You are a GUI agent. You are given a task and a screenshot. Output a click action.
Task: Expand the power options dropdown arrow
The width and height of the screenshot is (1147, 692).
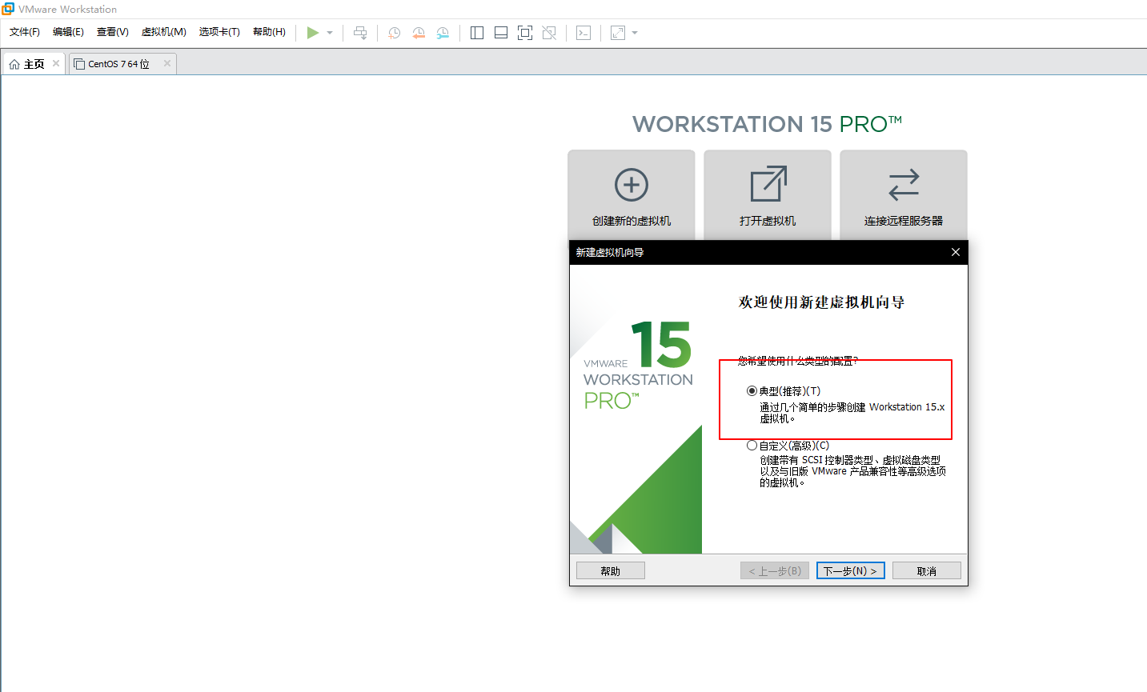[x=330, y=33]
